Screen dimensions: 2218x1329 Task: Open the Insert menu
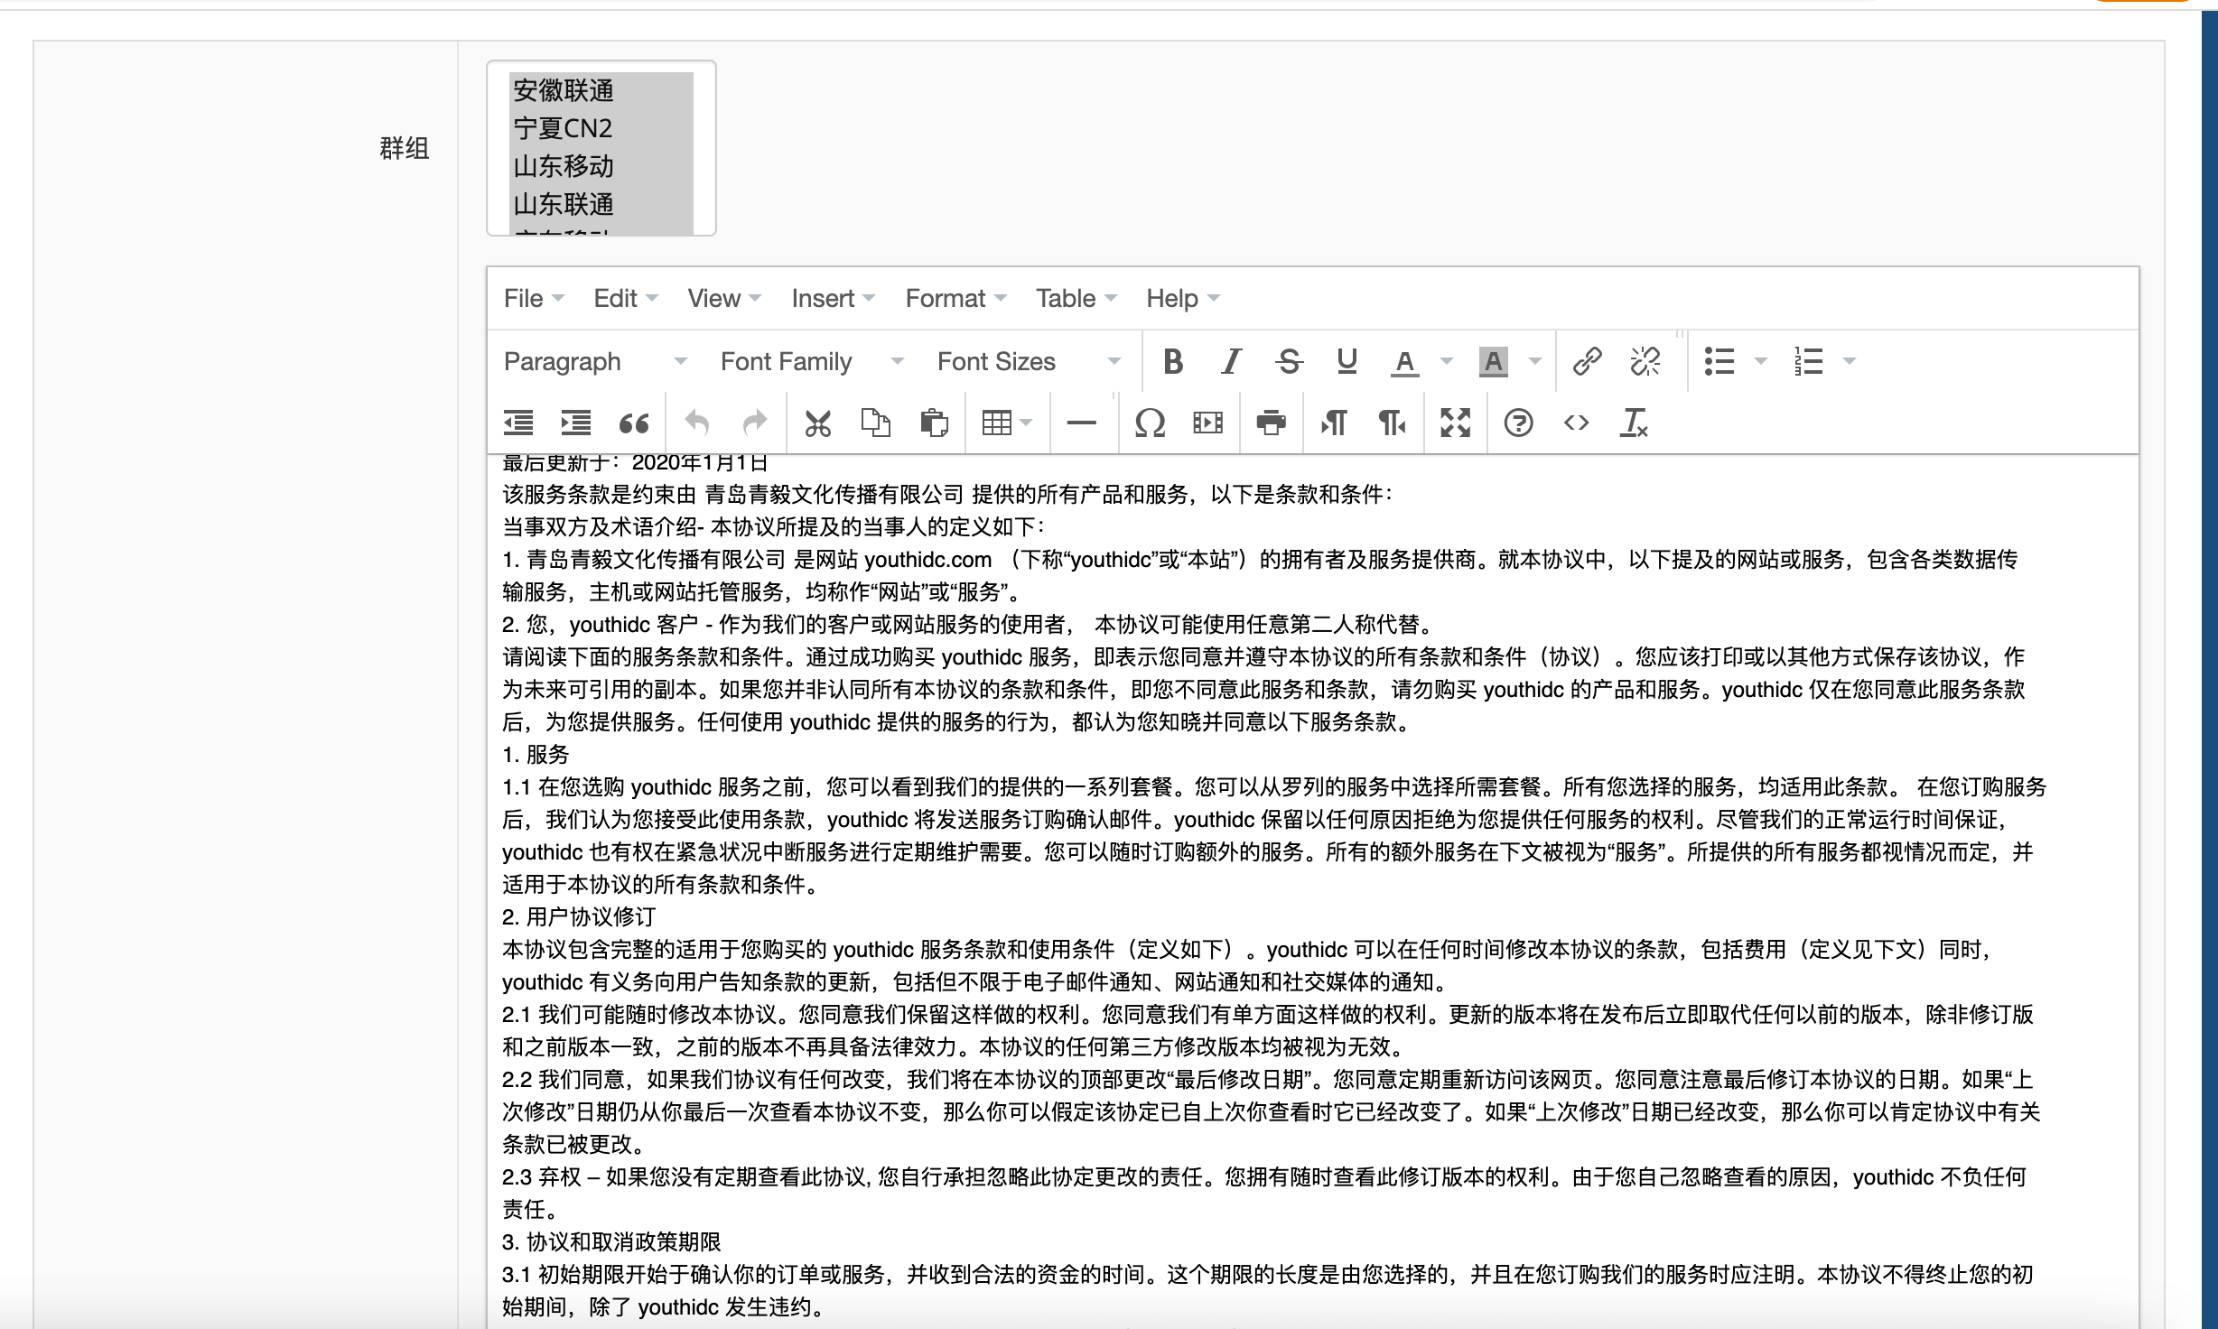click(x=833, y=299)
